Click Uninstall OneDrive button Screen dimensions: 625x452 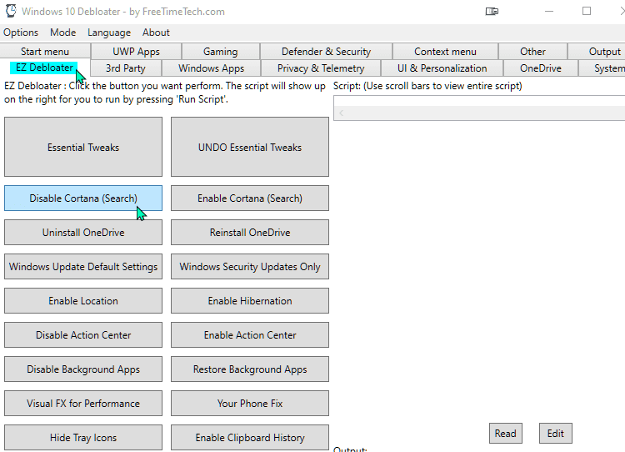pos(83,232)
